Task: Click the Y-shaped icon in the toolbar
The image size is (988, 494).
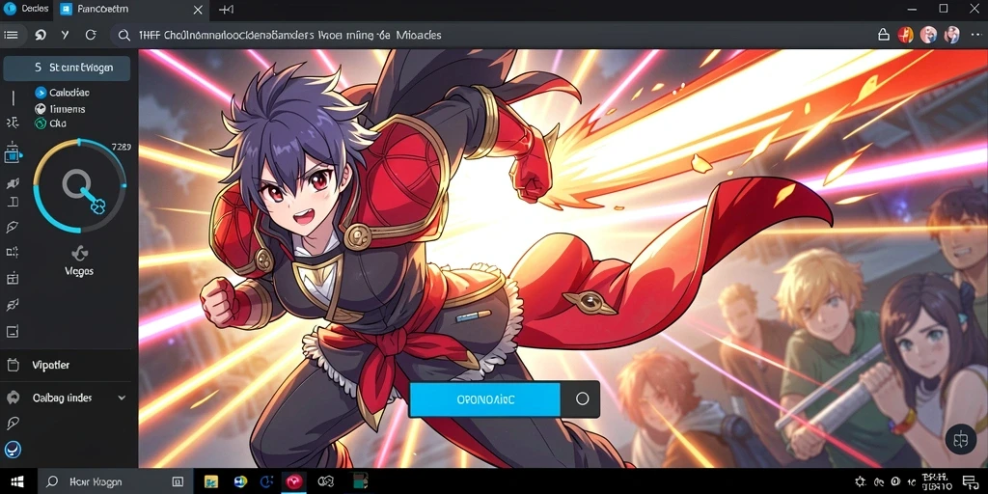Action: 65,36
